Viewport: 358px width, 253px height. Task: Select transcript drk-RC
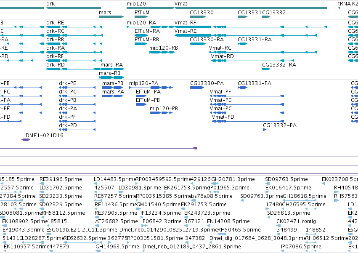point(74,35)
